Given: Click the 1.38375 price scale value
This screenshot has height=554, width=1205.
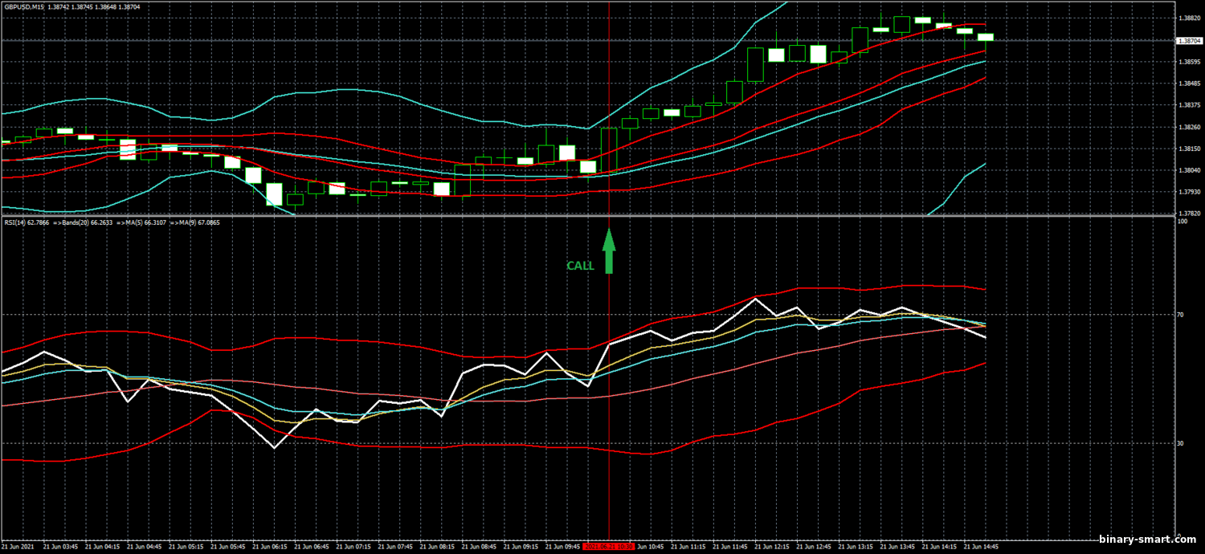Looking at the screenshot, I should pos(1189,105).
